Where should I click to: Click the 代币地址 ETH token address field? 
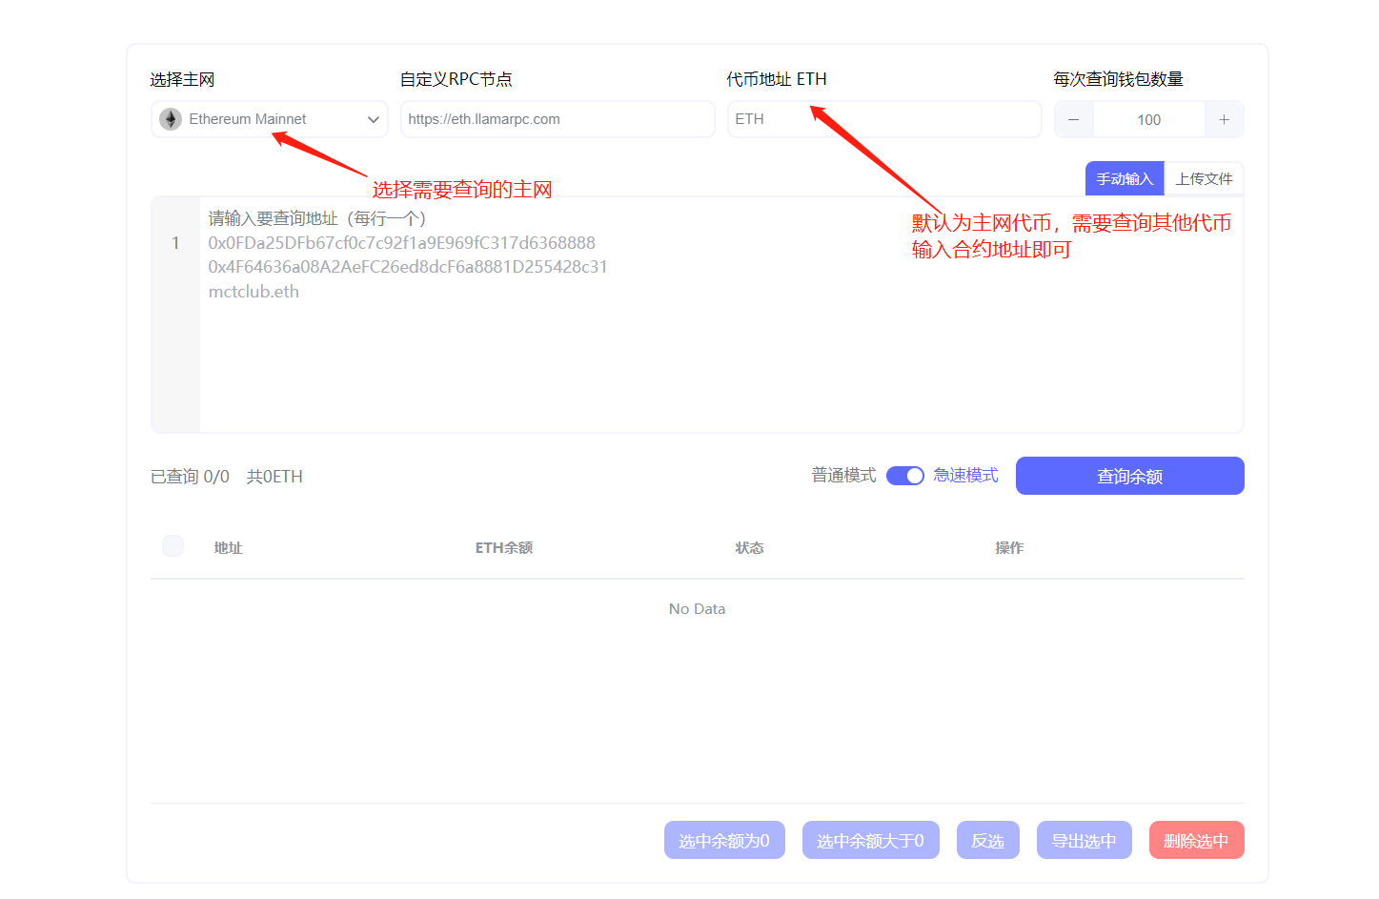[884, 118]
